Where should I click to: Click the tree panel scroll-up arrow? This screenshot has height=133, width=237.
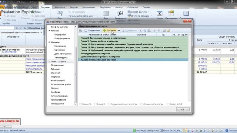click(x=76, y=27)
